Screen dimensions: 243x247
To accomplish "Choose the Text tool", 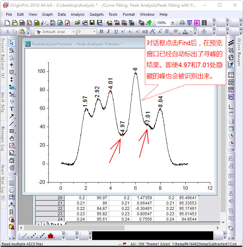I will pos(12,109).
